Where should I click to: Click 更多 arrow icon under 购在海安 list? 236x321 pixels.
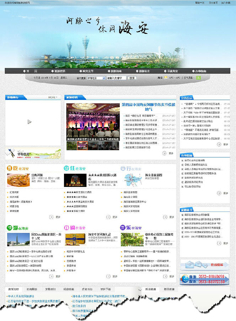108,276
